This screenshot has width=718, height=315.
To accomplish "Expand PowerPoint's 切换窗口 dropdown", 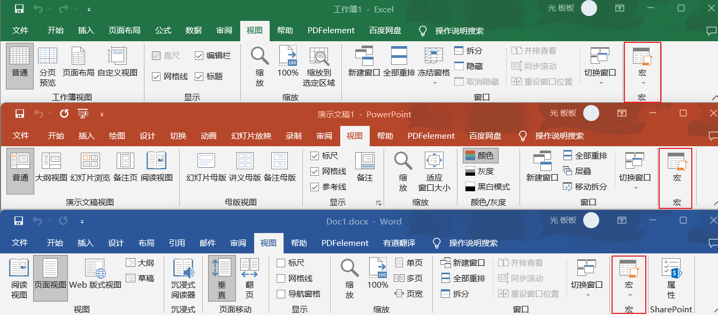I will coord(636,188).
